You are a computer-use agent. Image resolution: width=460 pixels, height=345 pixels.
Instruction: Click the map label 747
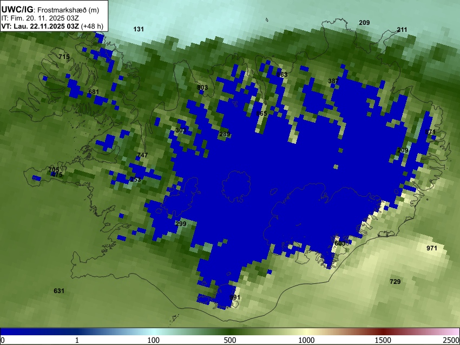(x=142, y=155)
